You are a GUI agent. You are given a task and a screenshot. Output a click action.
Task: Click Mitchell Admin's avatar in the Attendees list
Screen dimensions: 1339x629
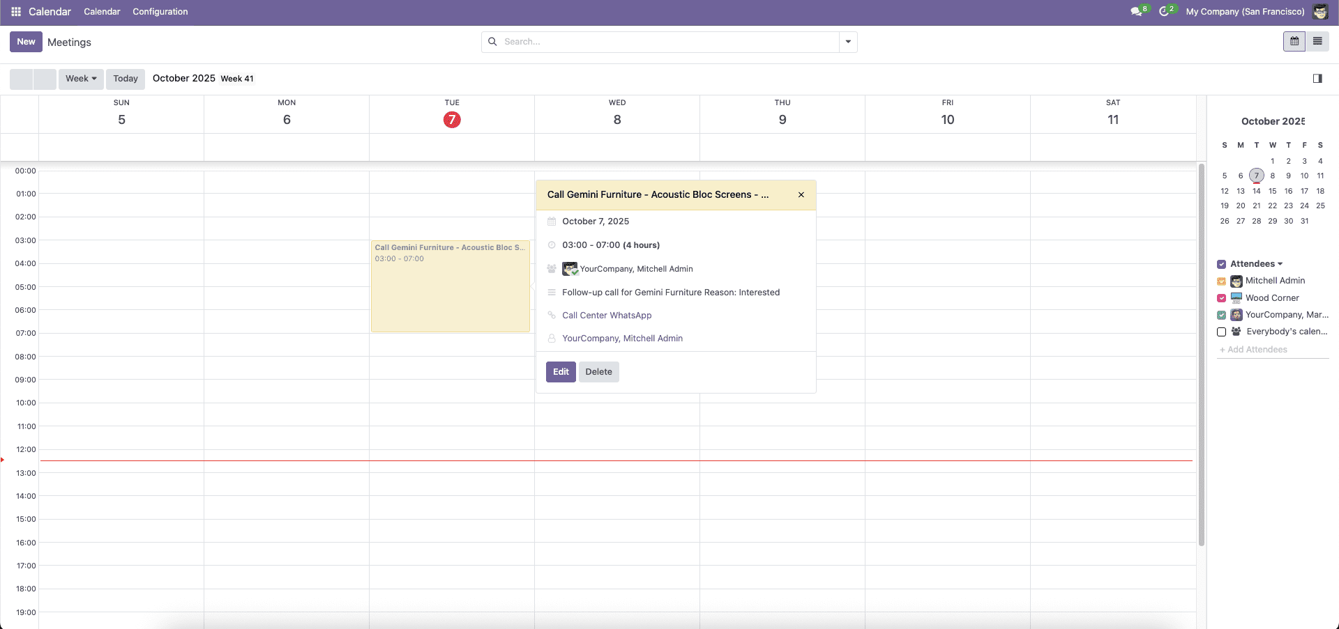[x=1236, y=281]
